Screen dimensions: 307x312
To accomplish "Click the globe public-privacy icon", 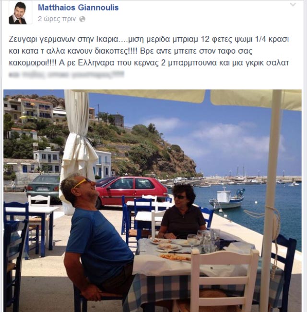I will click(x=82, y=19).
